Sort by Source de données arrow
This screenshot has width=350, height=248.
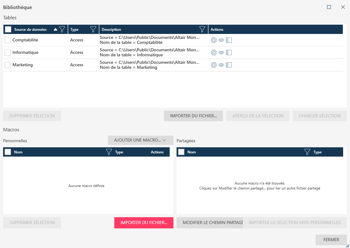point(55,30)
